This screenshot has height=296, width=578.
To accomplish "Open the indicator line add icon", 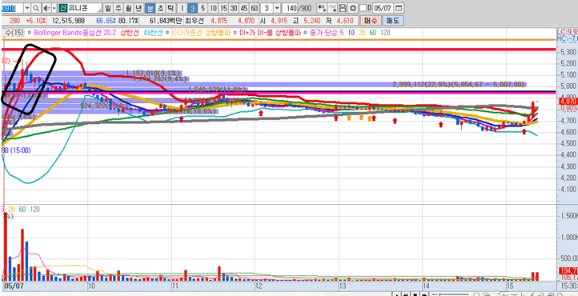I will pos(332,8).
